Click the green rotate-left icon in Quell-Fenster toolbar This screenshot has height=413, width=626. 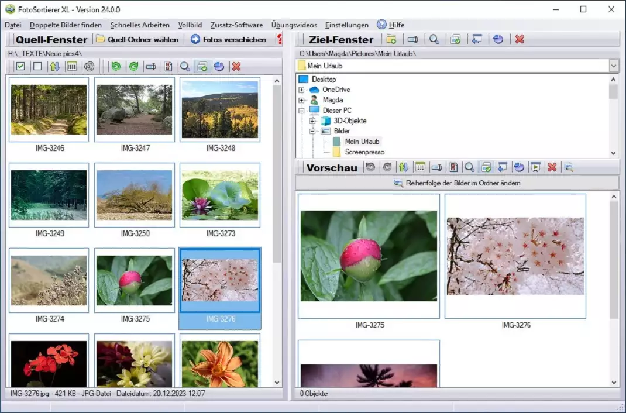116,66
